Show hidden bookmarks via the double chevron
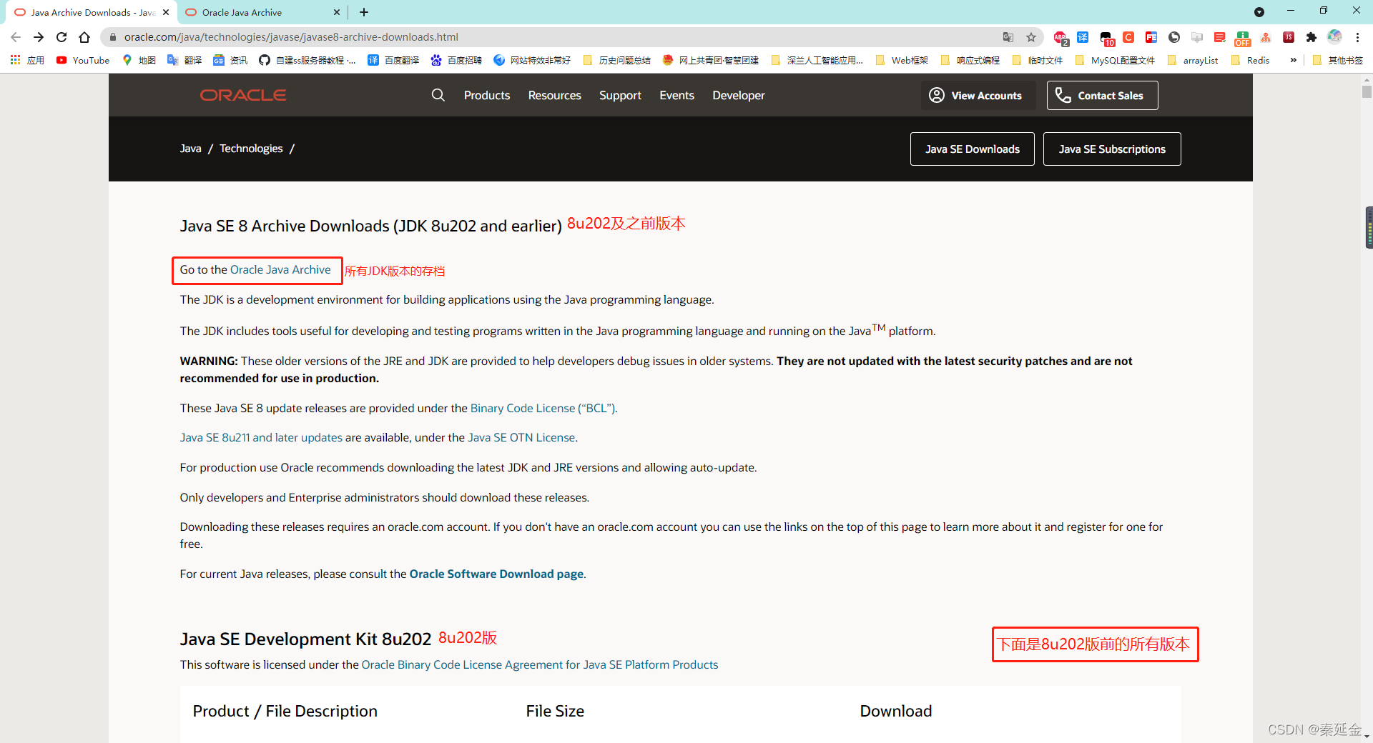Viewport: 1373px width, 743px height. click(1293, 60)
